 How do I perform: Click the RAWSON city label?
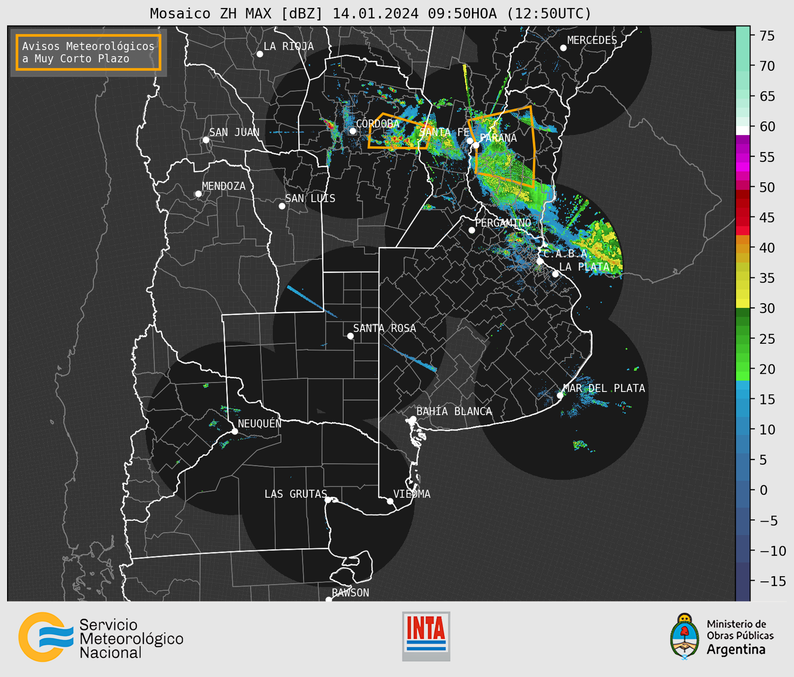(351, 593)
